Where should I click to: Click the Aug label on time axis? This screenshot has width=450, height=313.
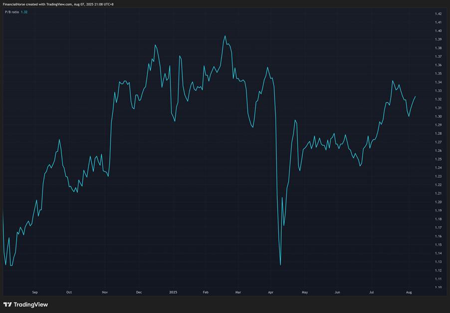[409, 292]
